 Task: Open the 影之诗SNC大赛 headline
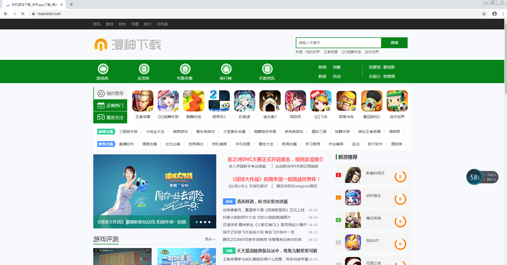tap(276, 159)
